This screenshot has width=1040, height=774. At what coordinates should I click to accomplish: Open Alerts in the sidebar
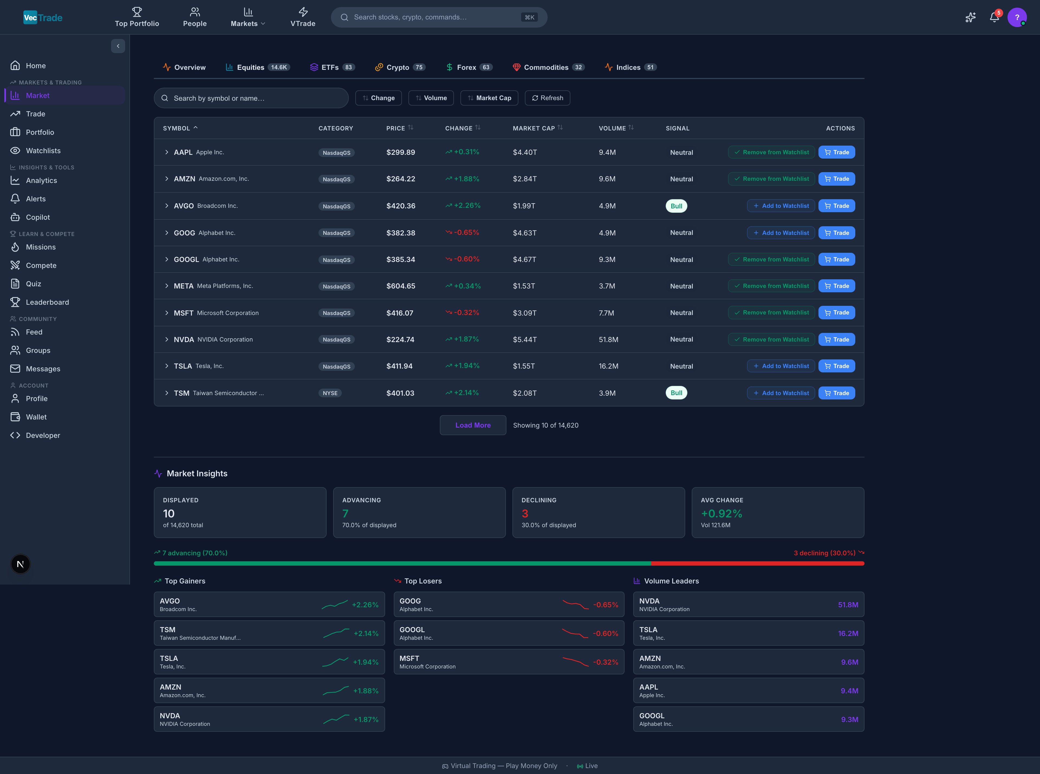(65, 199)
